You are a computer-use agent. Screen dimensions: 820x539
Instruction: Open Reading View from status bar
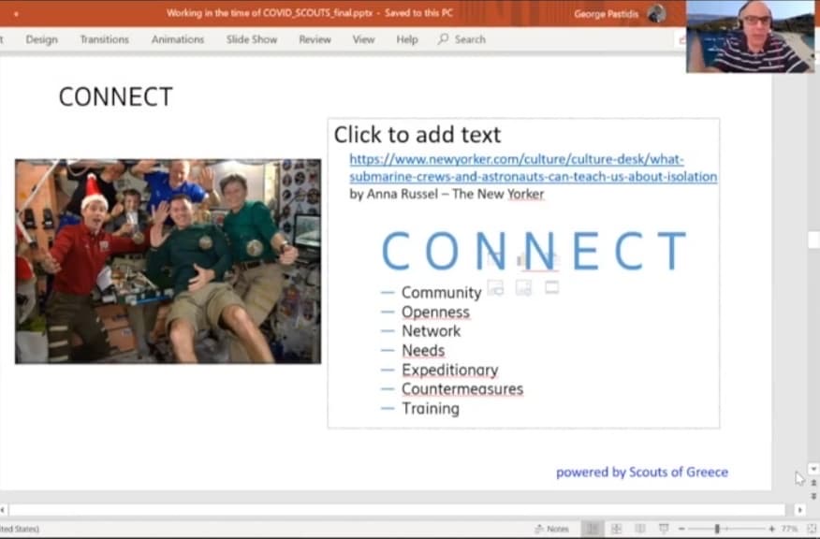(640, 529)
